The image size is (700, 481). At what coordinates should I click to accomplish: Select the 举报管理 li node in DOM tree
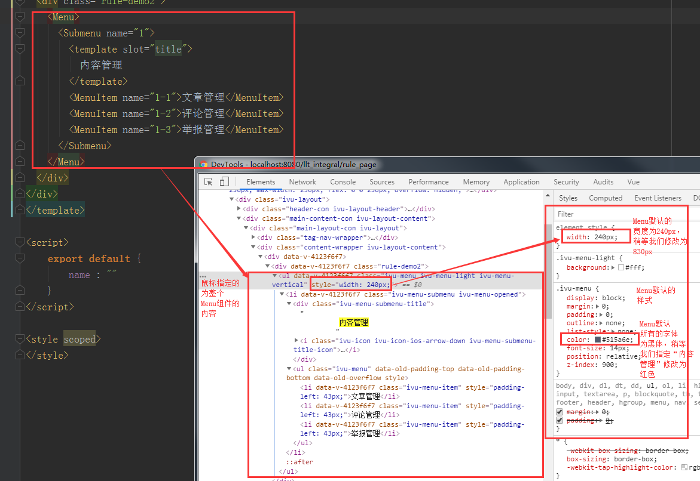412,429
